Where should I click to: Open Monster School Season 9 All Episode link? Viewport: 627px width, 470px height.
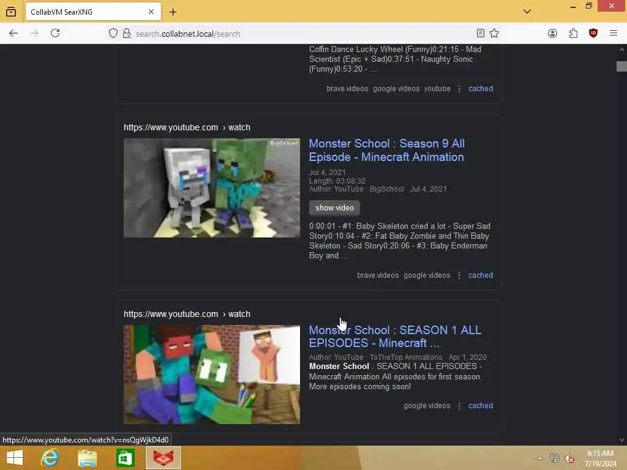387,151
